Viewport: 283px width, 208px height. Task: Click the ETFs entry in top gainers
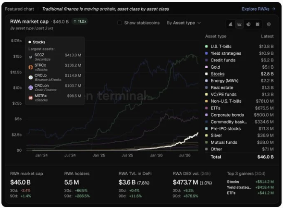tap(250, 193)
